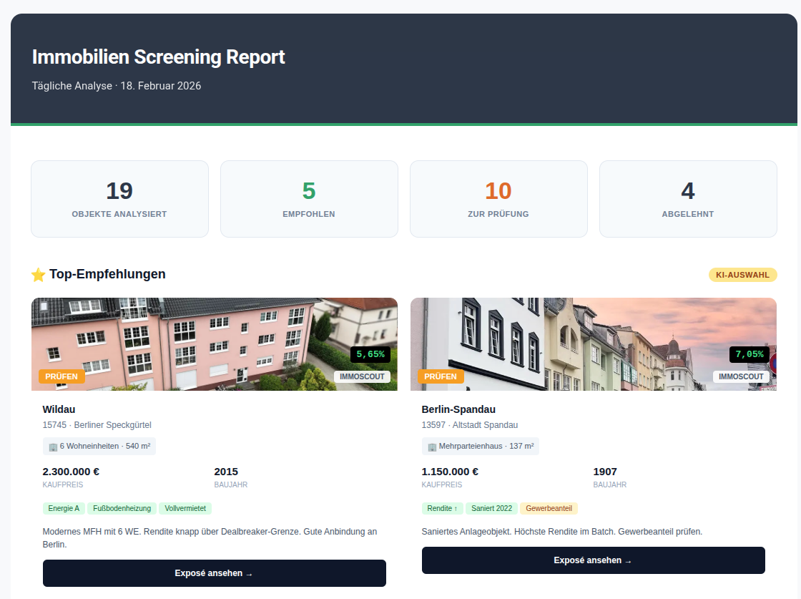Select the 19 Objekte analysiert stat card
The height and width of the screenshot is (599, 801).
[x=119, y=199]
